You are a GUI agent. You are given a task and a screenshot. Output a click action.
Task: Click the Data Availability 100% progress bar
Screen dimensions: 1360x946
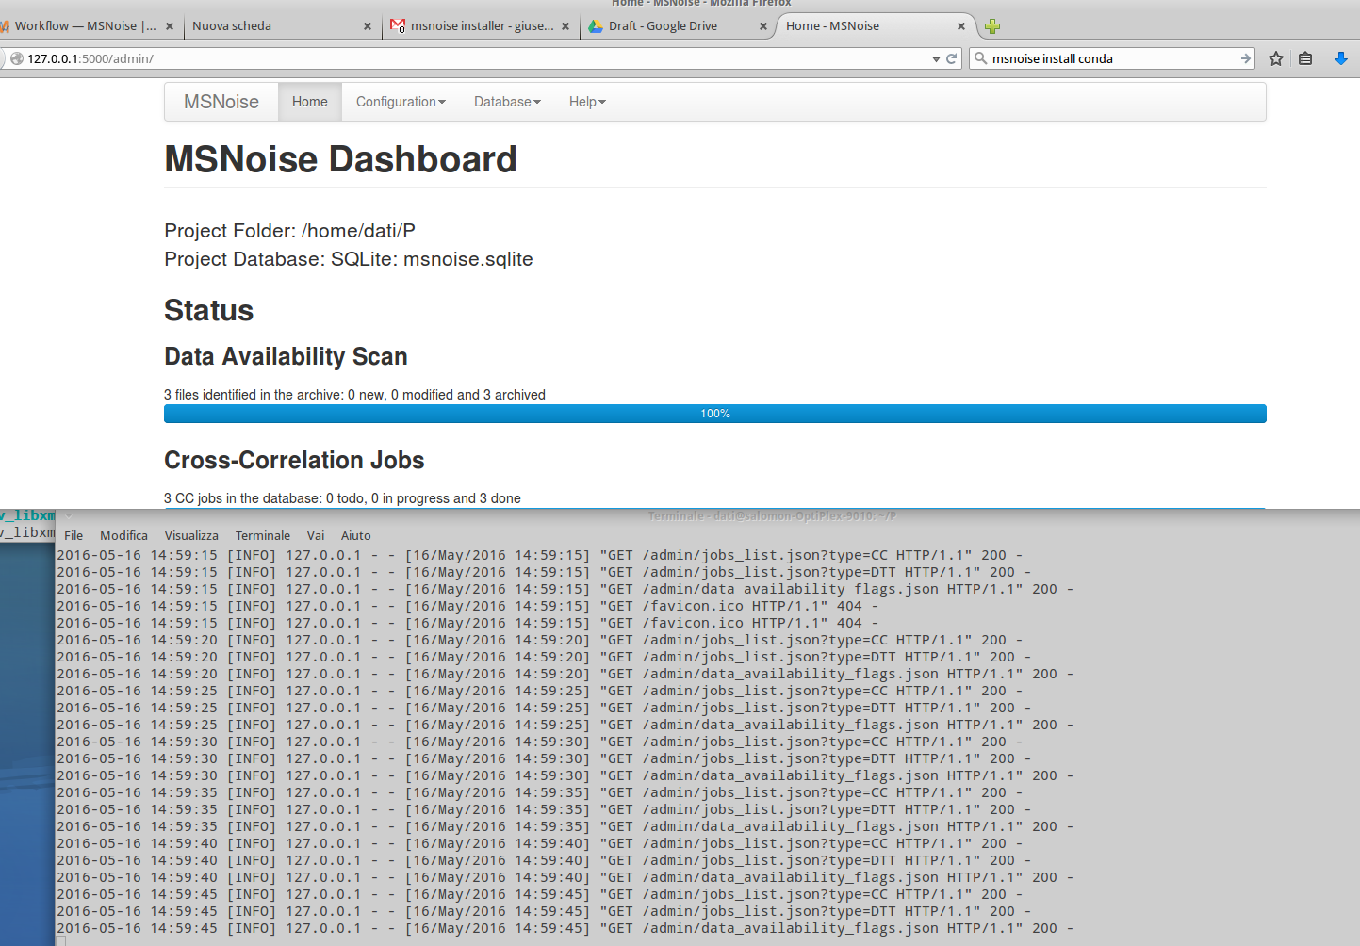coord(714,414)
